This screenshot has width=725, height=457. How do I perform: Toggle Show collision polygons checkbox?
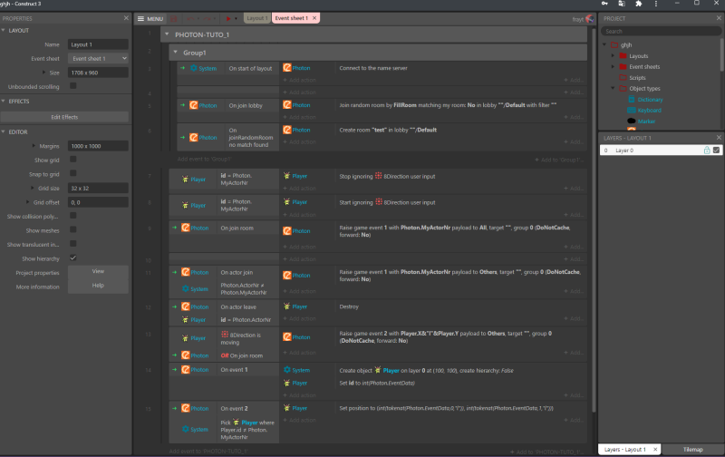[73, 216]
